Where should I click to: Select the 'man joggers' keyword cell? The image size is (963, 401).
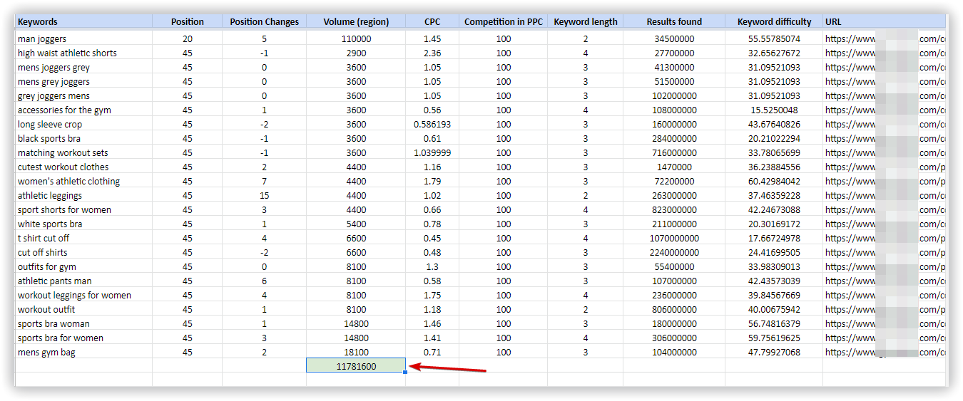pyautogui.click(x=83, y=38)
